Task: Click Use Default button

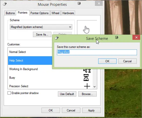Action: point(67,94)
